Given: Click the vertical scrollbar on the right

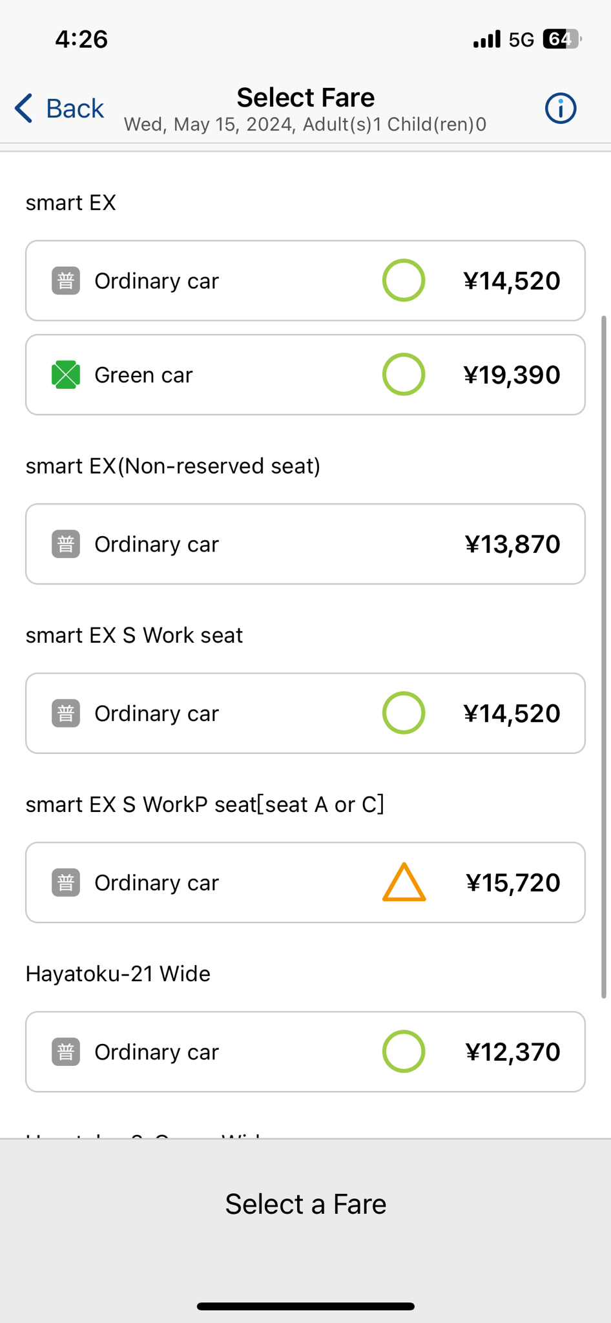Looking at the screenshot, I should (604, 656).
